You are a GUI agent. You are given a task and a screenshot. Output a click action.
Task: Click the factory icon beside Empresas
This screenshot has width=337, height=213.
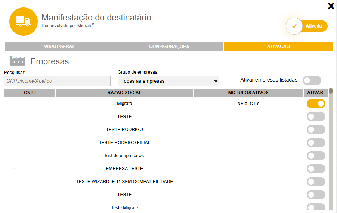click(x=17, y=61)
